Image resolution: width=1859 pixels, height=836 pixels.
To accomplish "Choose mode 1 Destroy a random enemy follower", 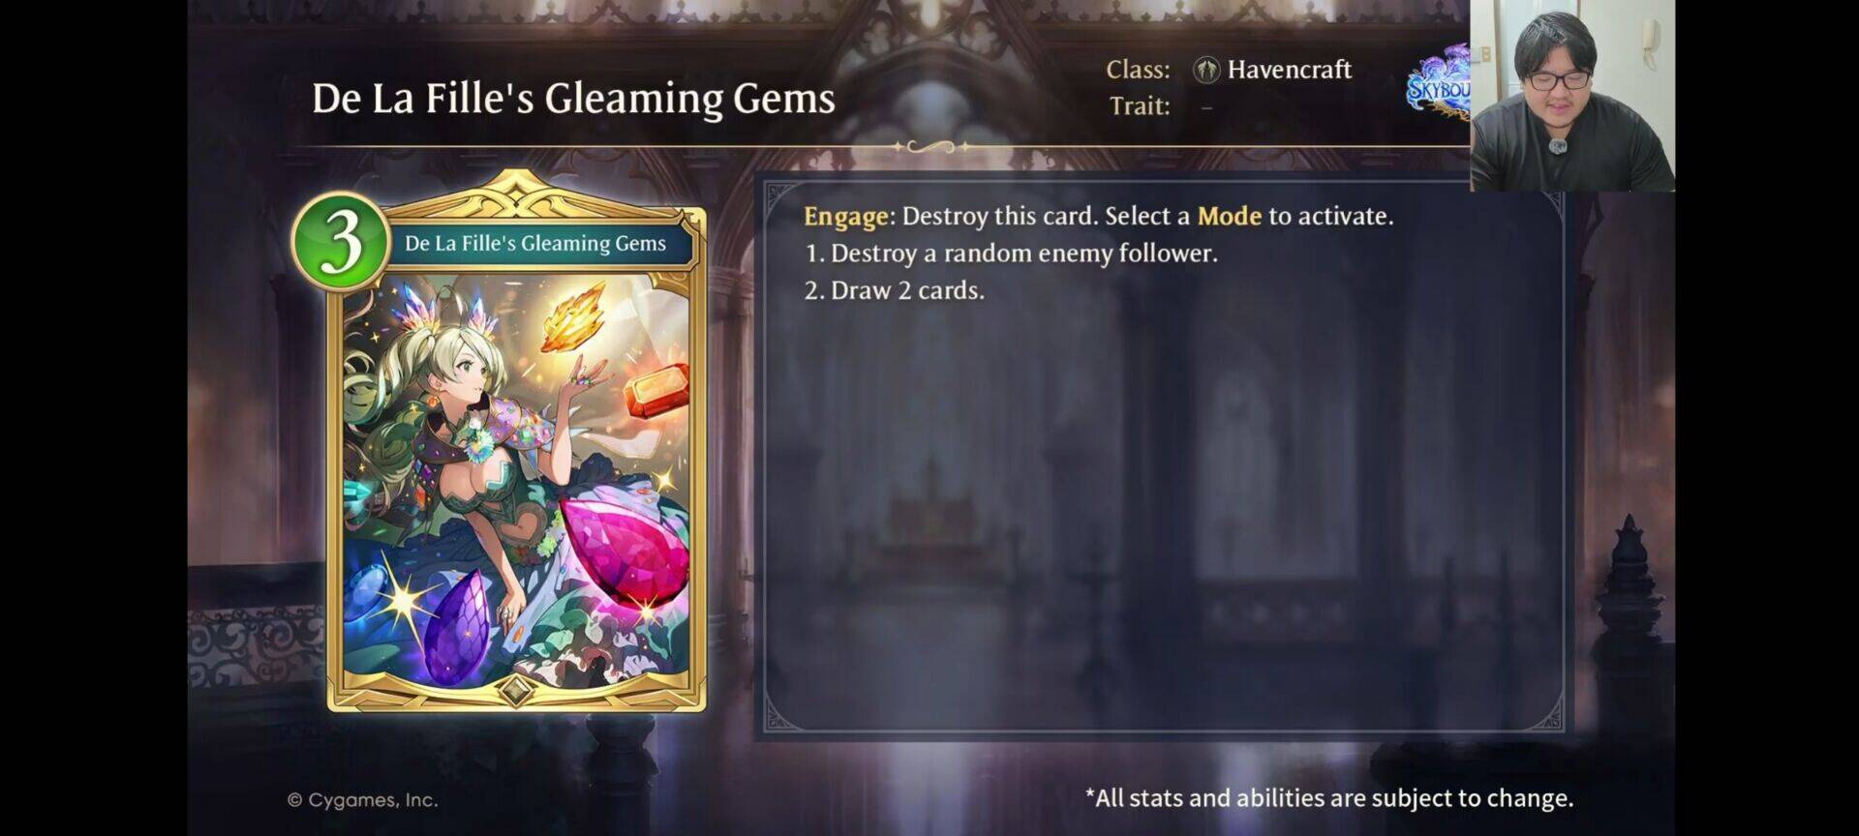I will coord(1011,254).
